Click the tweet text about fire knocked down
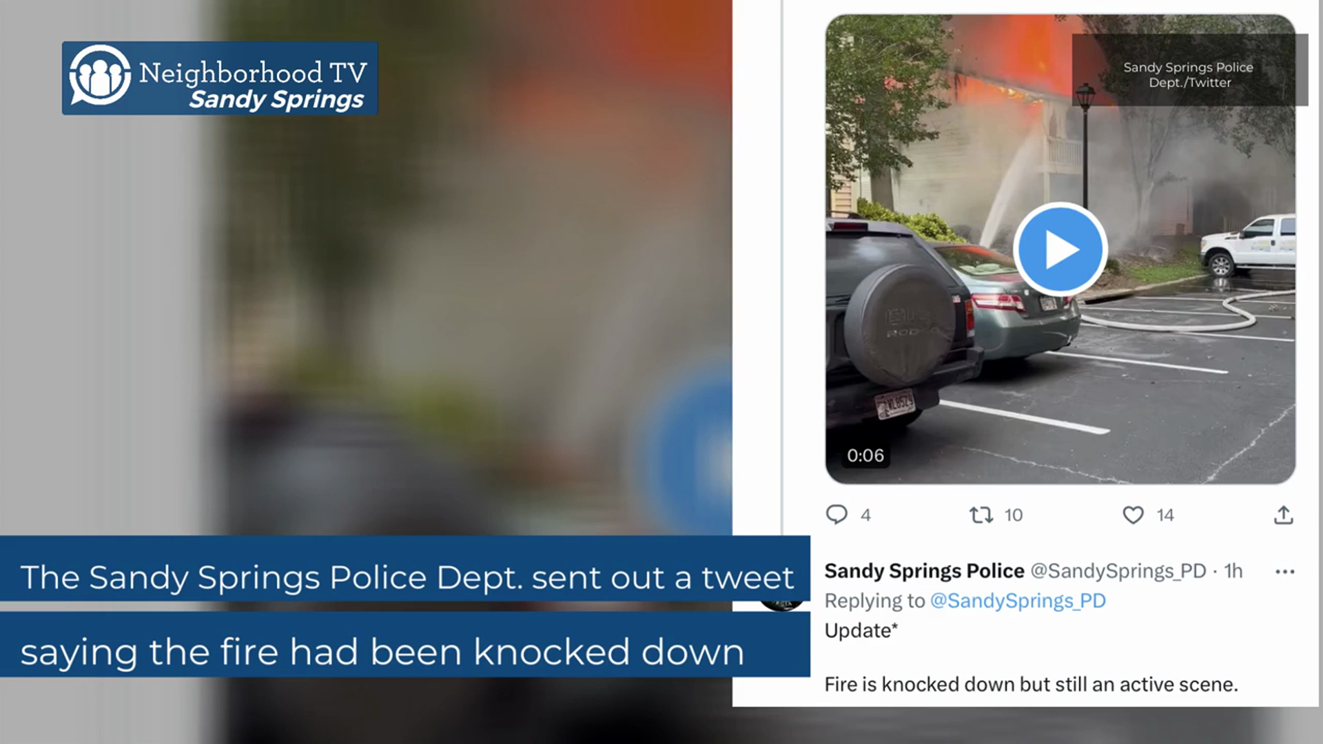 tap(1031, 684)
